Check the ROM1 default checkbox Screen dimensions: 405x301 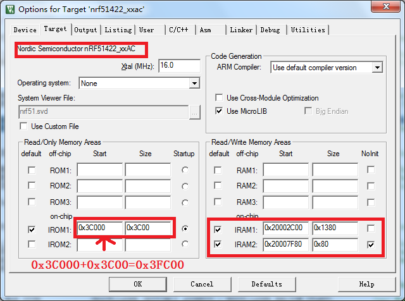32,170
